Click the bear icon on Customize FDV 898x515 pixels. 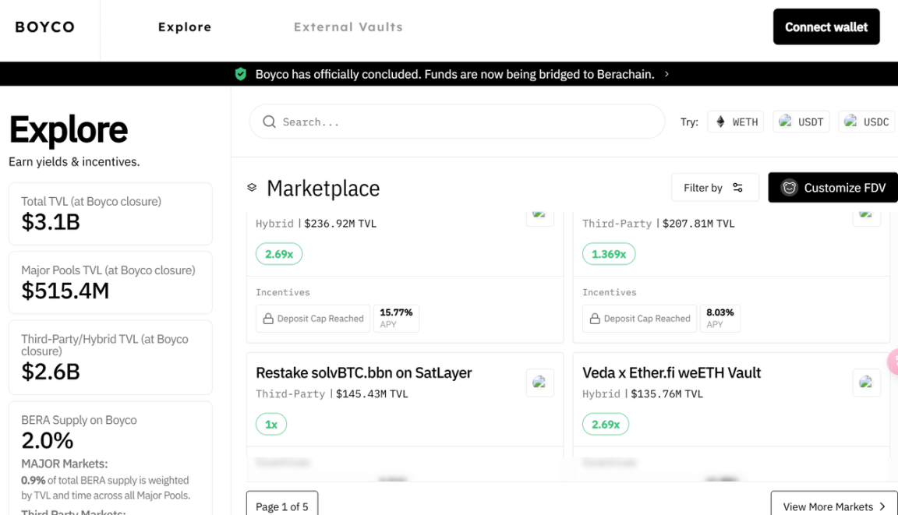(790, 188)
